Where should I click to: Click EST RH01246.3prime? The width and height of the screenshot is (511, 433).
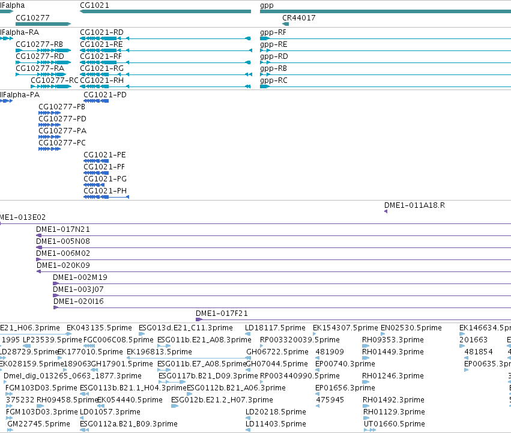[366, 382]
